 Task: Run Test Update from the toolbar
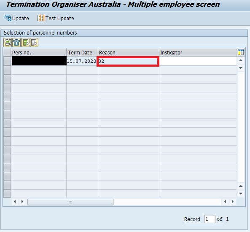click(56, 18)
